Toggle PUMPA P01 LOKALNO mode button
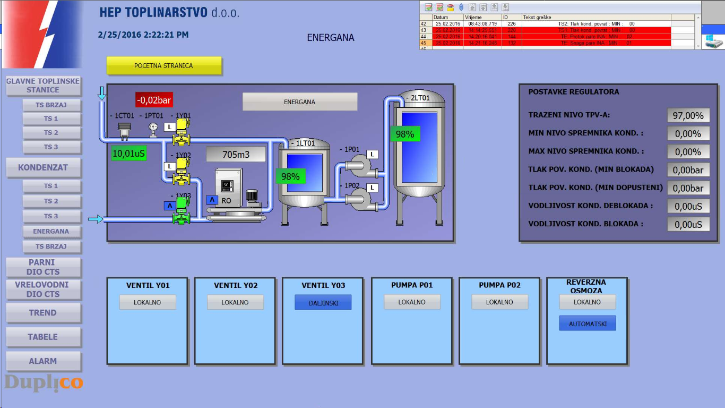 (x=412, y=302)
